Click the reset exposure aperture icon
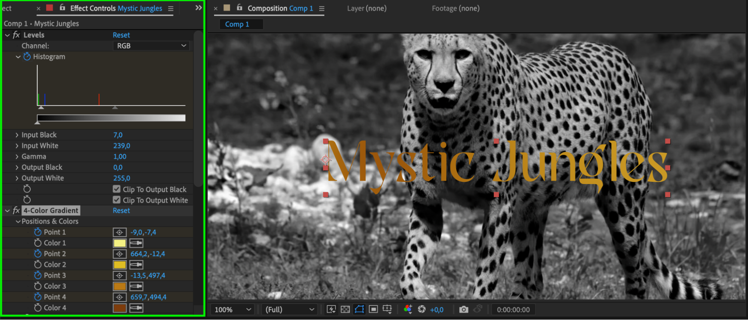 pos(422,309)
